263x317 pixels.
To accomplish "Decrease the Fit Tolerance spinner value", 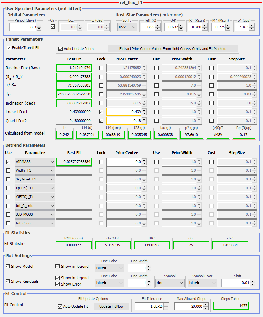I will [166, 308].
